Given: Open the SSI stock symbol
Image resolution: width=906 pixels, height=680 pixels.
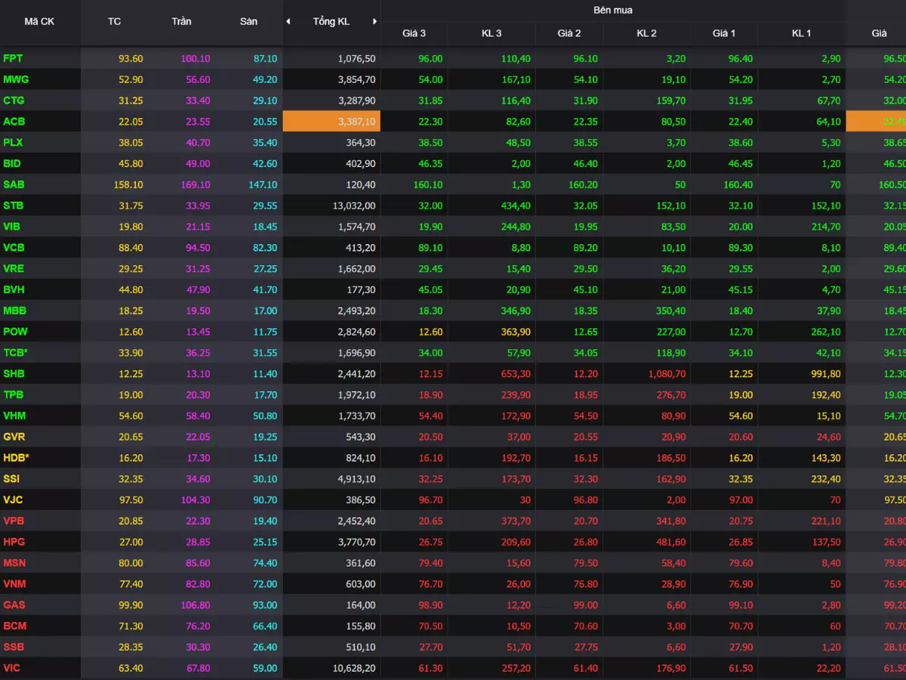Looking at the screenshot, I should [x=12, y=478].
